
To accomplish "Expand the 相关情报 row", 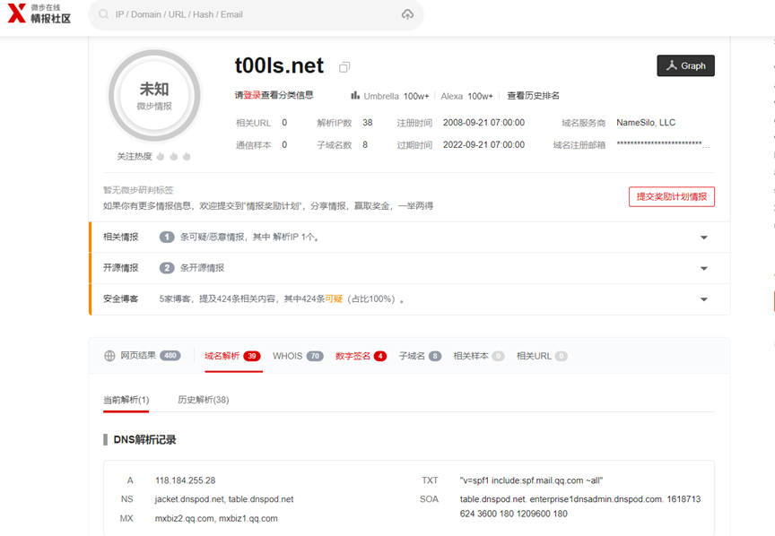I will [703, 238].
